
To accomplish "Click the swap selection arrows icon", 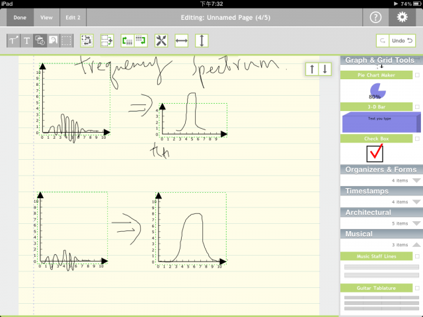I will point(87,41).
